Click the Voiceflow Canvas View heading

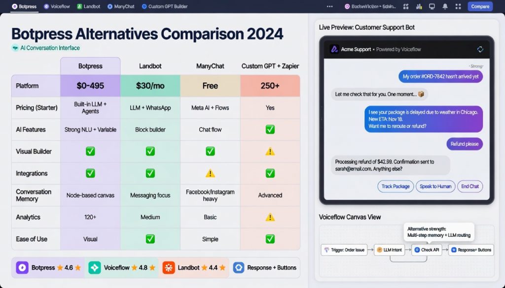[350, 217]
